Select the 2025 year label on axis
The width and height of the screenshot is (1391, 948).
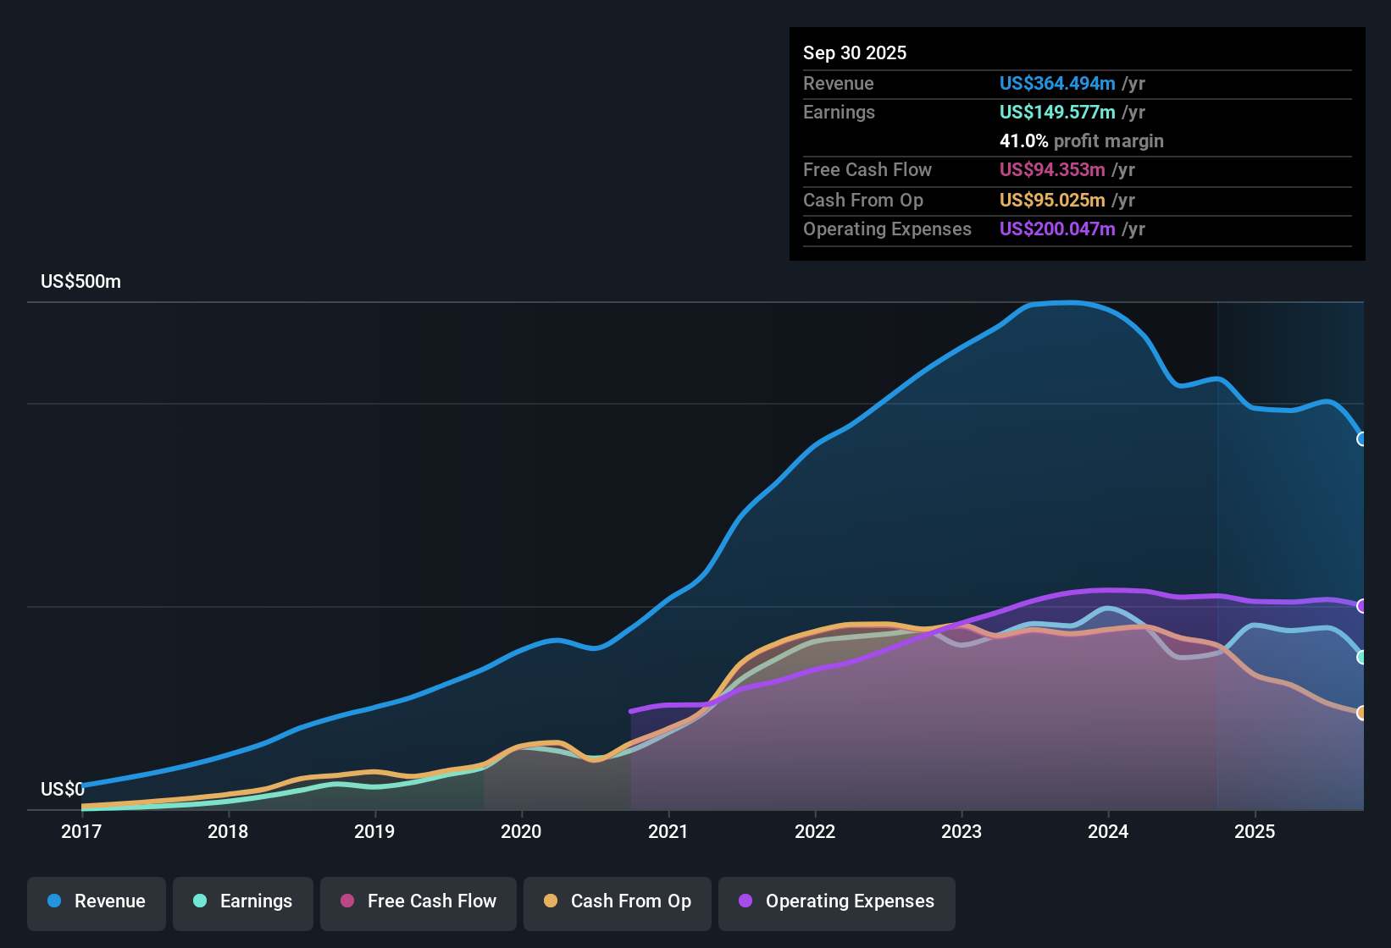[x=1256, y=832]
